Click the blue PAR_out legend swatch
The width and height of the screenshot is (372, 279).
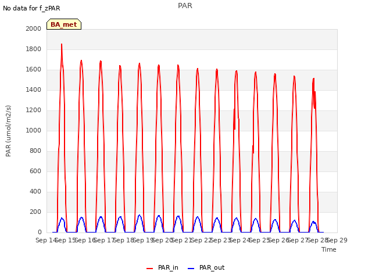coord(191,269)
